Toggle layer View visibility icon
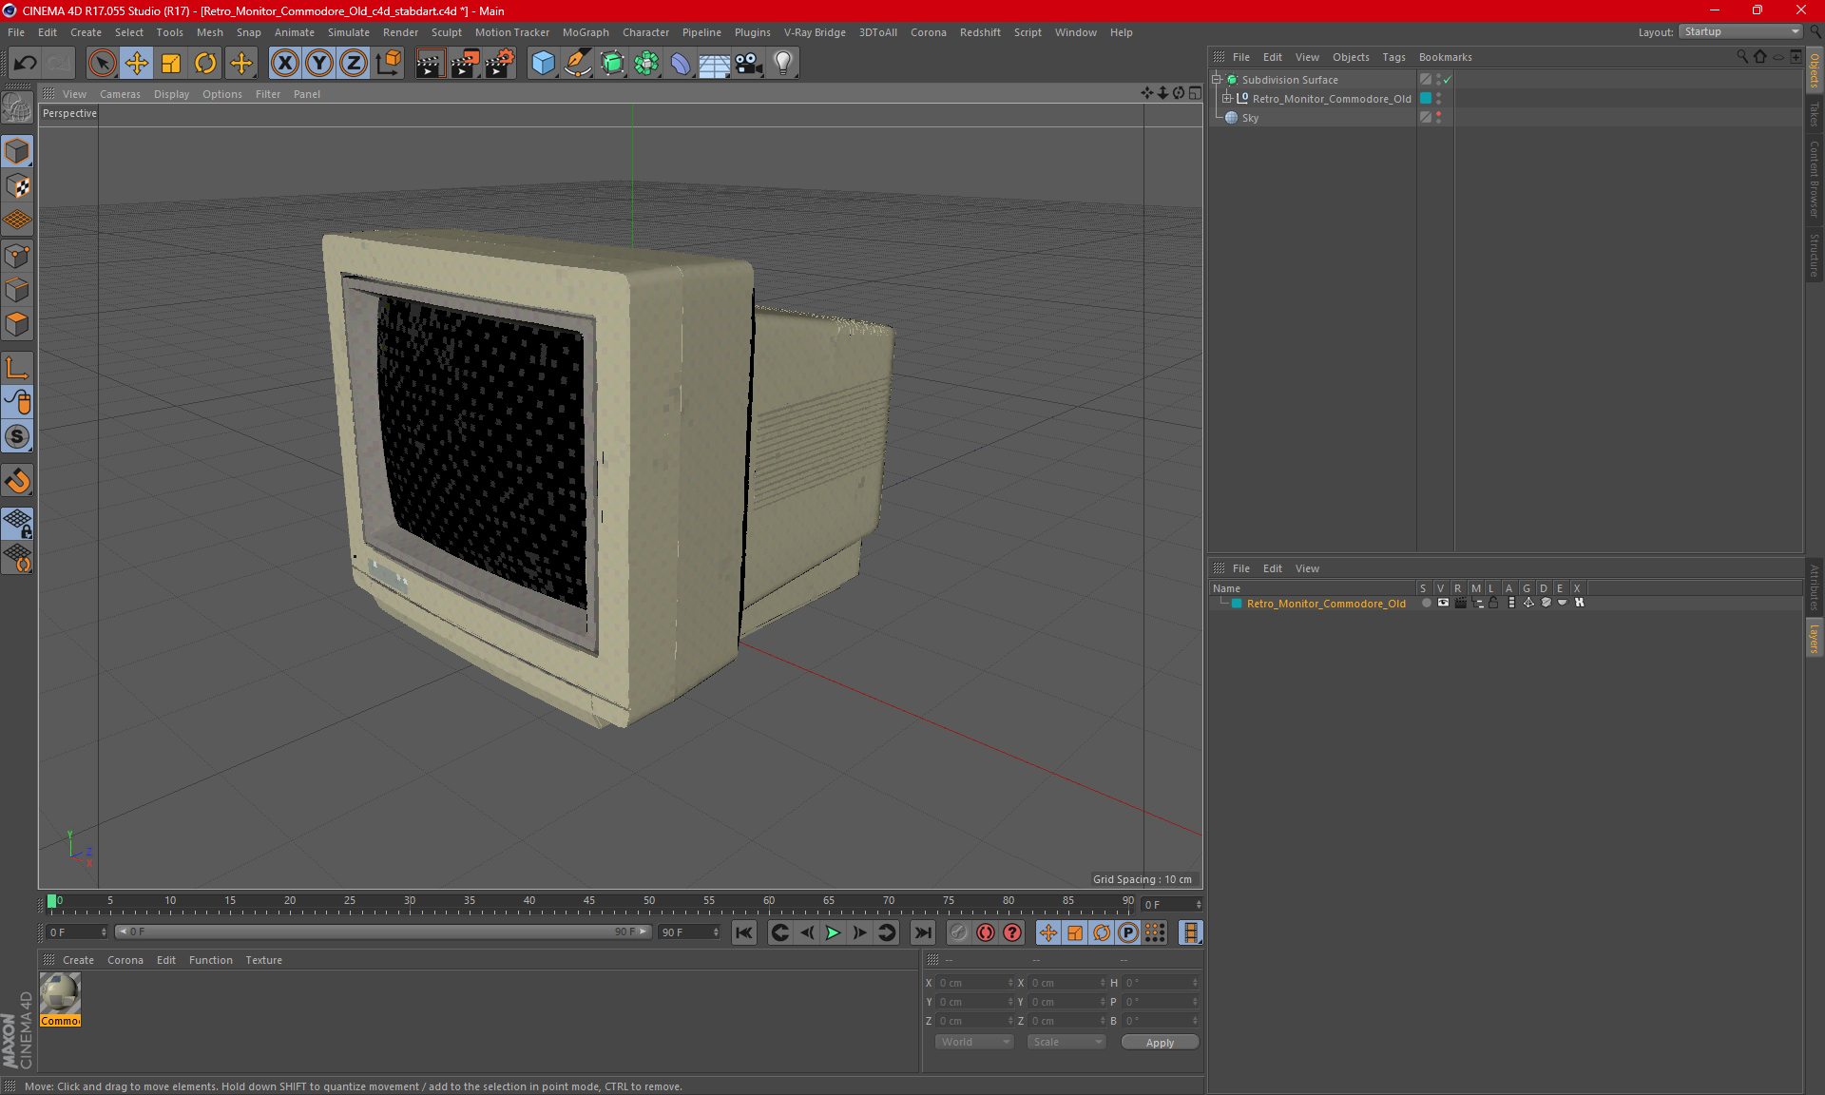Image resolution: width=1825 pixels, height=1095 pixels. pyautogui.click(x=1443, y=603)
